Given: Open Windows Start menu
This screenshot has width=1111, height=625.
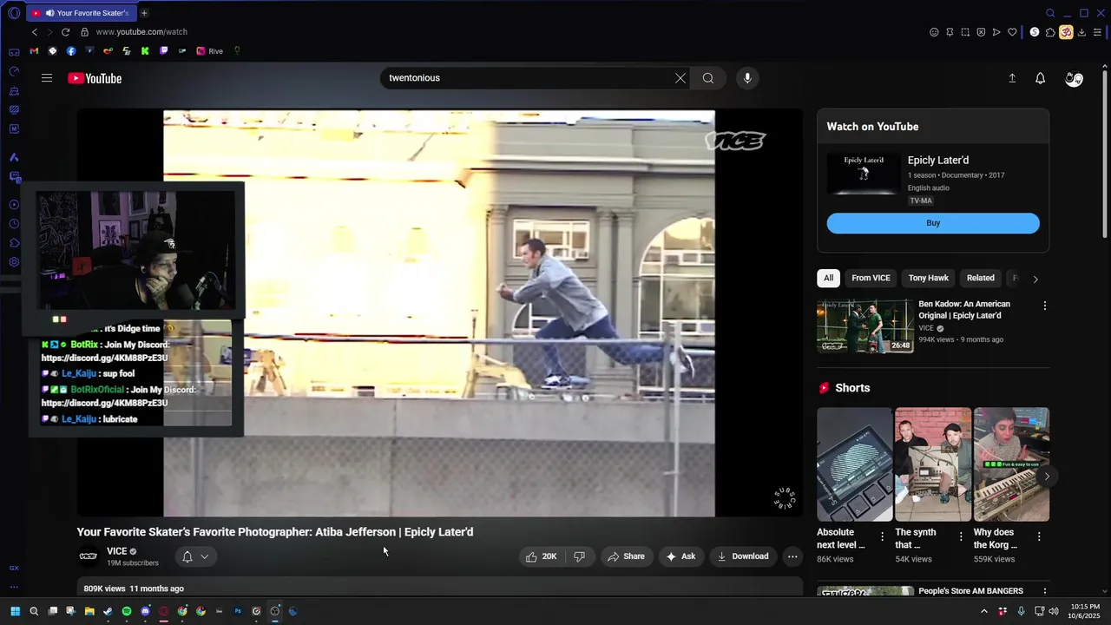Looking at the screenshot, I should click(x=15, y=611).
